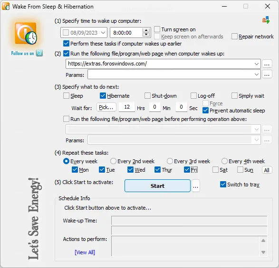This screenshot has height=268, width=279.
Task: Click the Hrs wait input field
Action: [127, 107]
